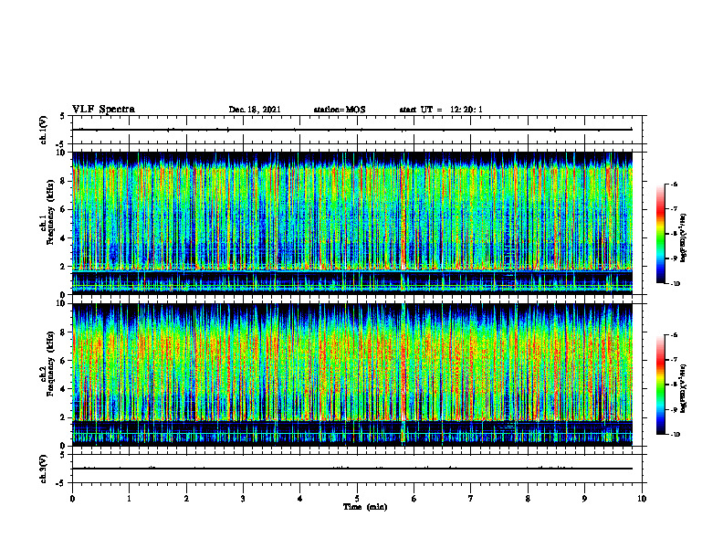Click the 'Time (min)' x-axis label
This screenshot has height=559, width=723.
365,507
